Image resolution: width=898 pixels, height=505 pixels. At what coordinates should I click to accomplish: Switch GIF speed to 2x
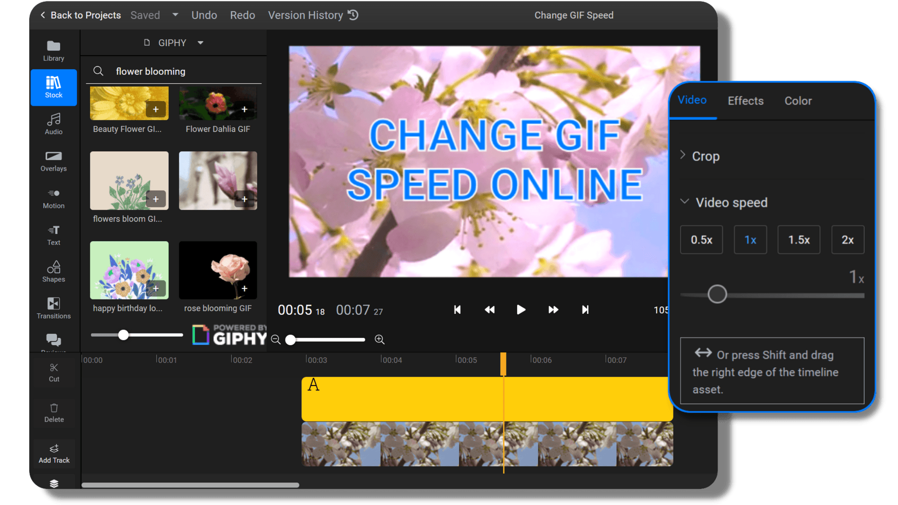848,239
